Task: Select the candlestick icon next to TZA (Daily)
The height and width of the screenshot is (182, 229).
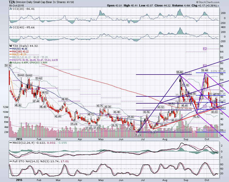Action: point(11,46)
